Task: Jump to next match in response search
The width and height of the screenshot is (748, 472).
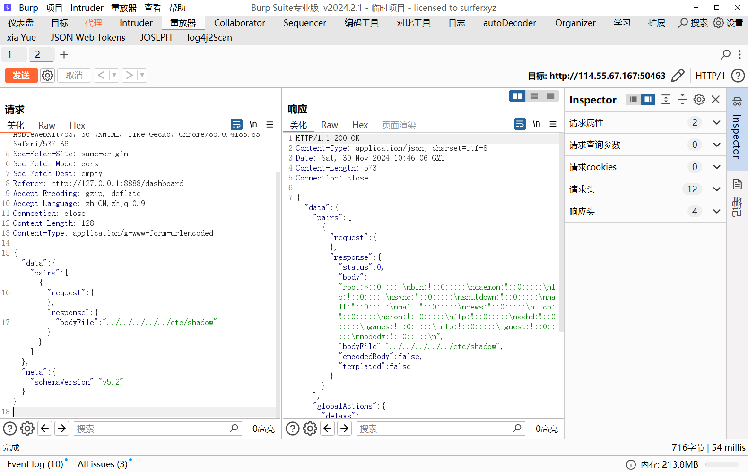Action: pos(345,429)
